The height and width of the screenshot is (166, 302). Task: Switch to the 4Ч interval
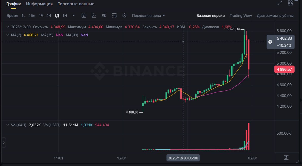tap(48, 16)
